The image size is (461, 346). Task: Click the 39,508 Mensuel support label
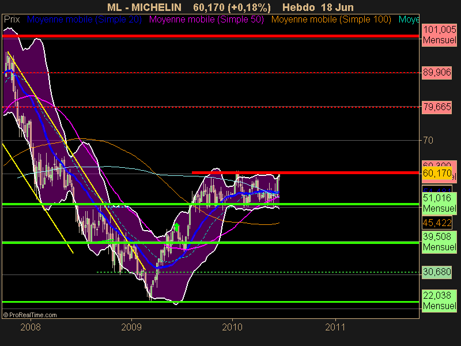pyautogui.click(x=440, y=242)
